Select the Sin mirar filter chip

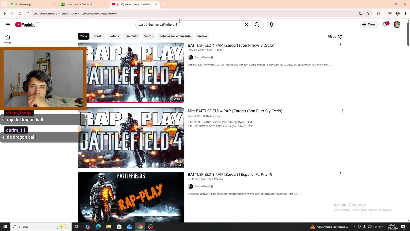coord(131,36)
